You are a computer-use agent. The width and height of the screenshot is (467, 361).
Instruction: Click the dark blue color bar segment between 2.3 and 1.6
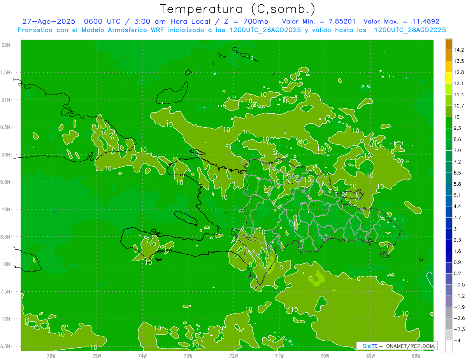[x=449, y=245]
